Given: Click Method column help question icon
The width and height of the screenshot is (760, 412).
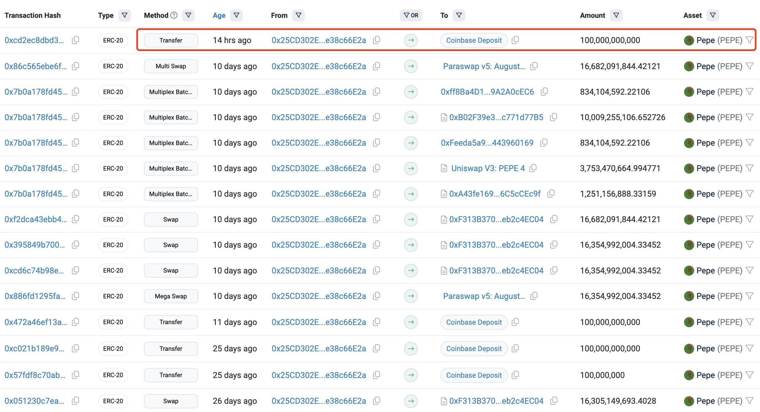Looking at the screenshot, I should [x=174, y=15].
